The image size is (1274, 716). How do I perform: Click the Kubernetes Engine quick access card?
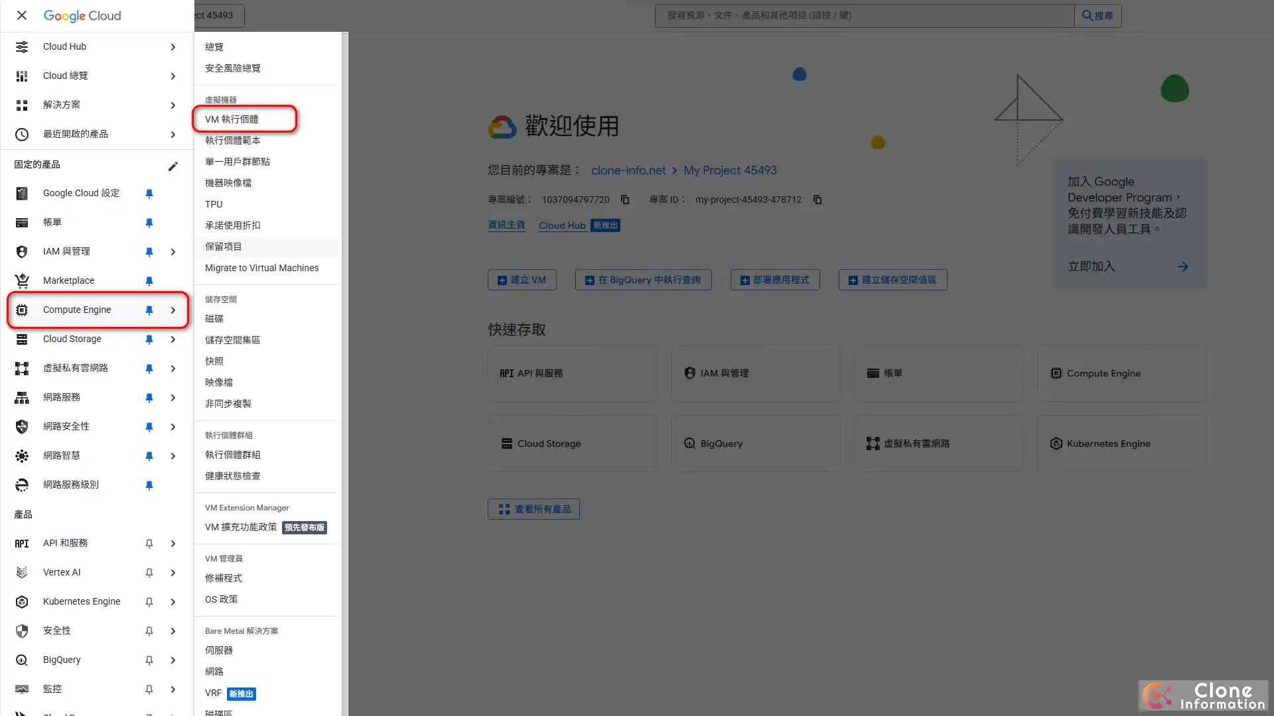[x=1121, y=443]
